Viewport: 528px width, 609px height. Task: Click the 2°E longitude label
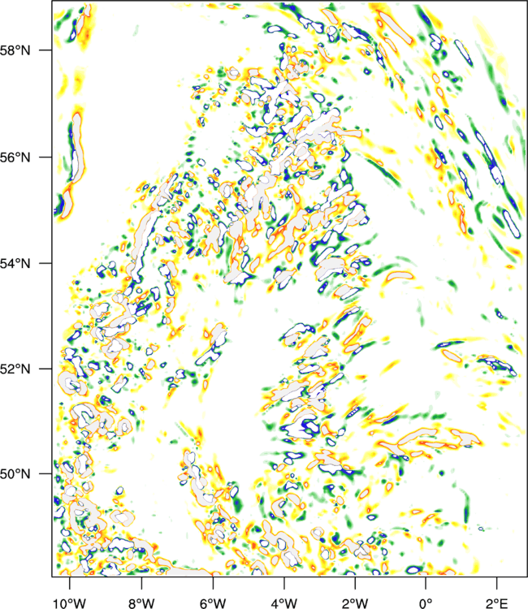click(496, 603)
